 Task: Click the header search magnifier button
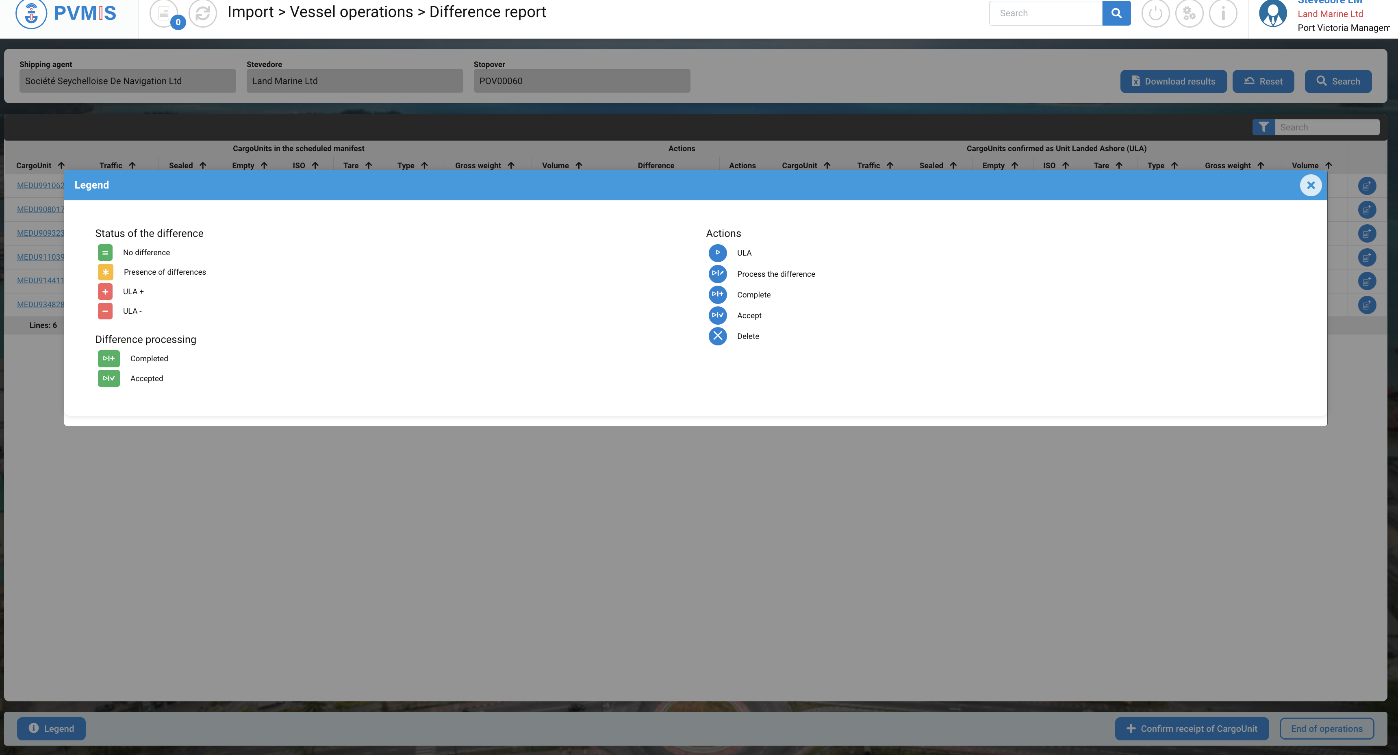coord(1116,13)
